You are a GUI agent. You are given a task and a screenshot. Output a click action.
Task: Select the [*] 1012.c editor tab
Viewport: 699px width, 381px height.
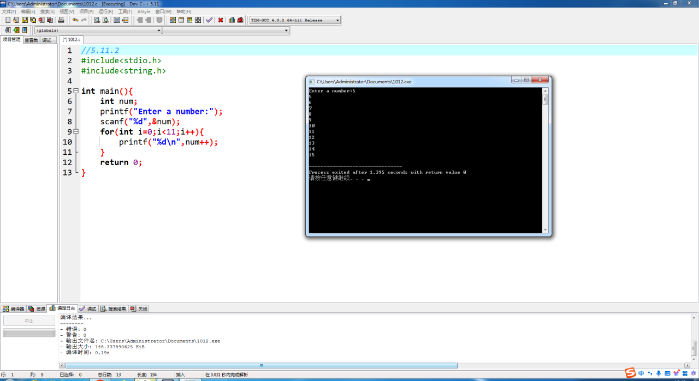72,40
